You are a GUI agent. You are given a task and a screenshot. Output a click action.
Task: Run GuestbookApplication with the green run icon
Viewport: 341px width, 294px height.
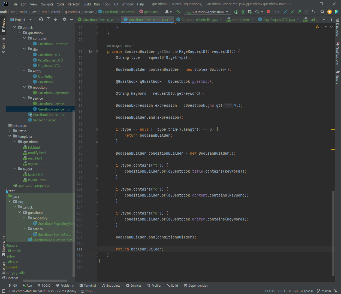pyautogui.click(x=236, y=12)
